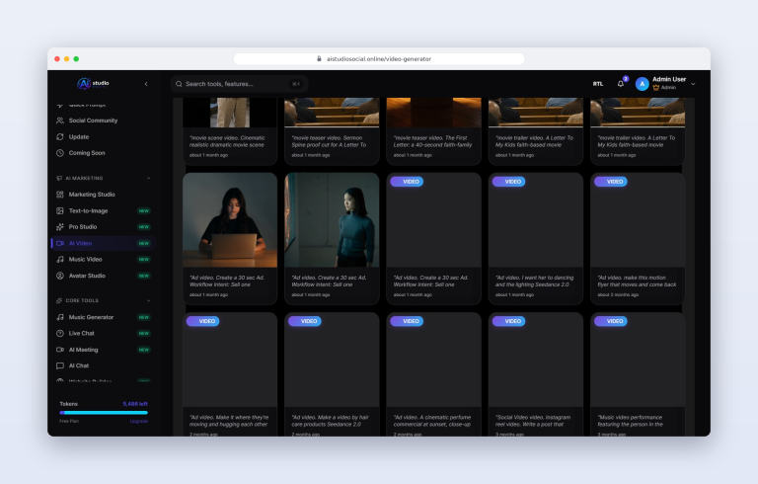Image resolution: width=758 pixels, height=484 pixels.
Task: Click the AI studio logo
Action: tap(94, 84)
